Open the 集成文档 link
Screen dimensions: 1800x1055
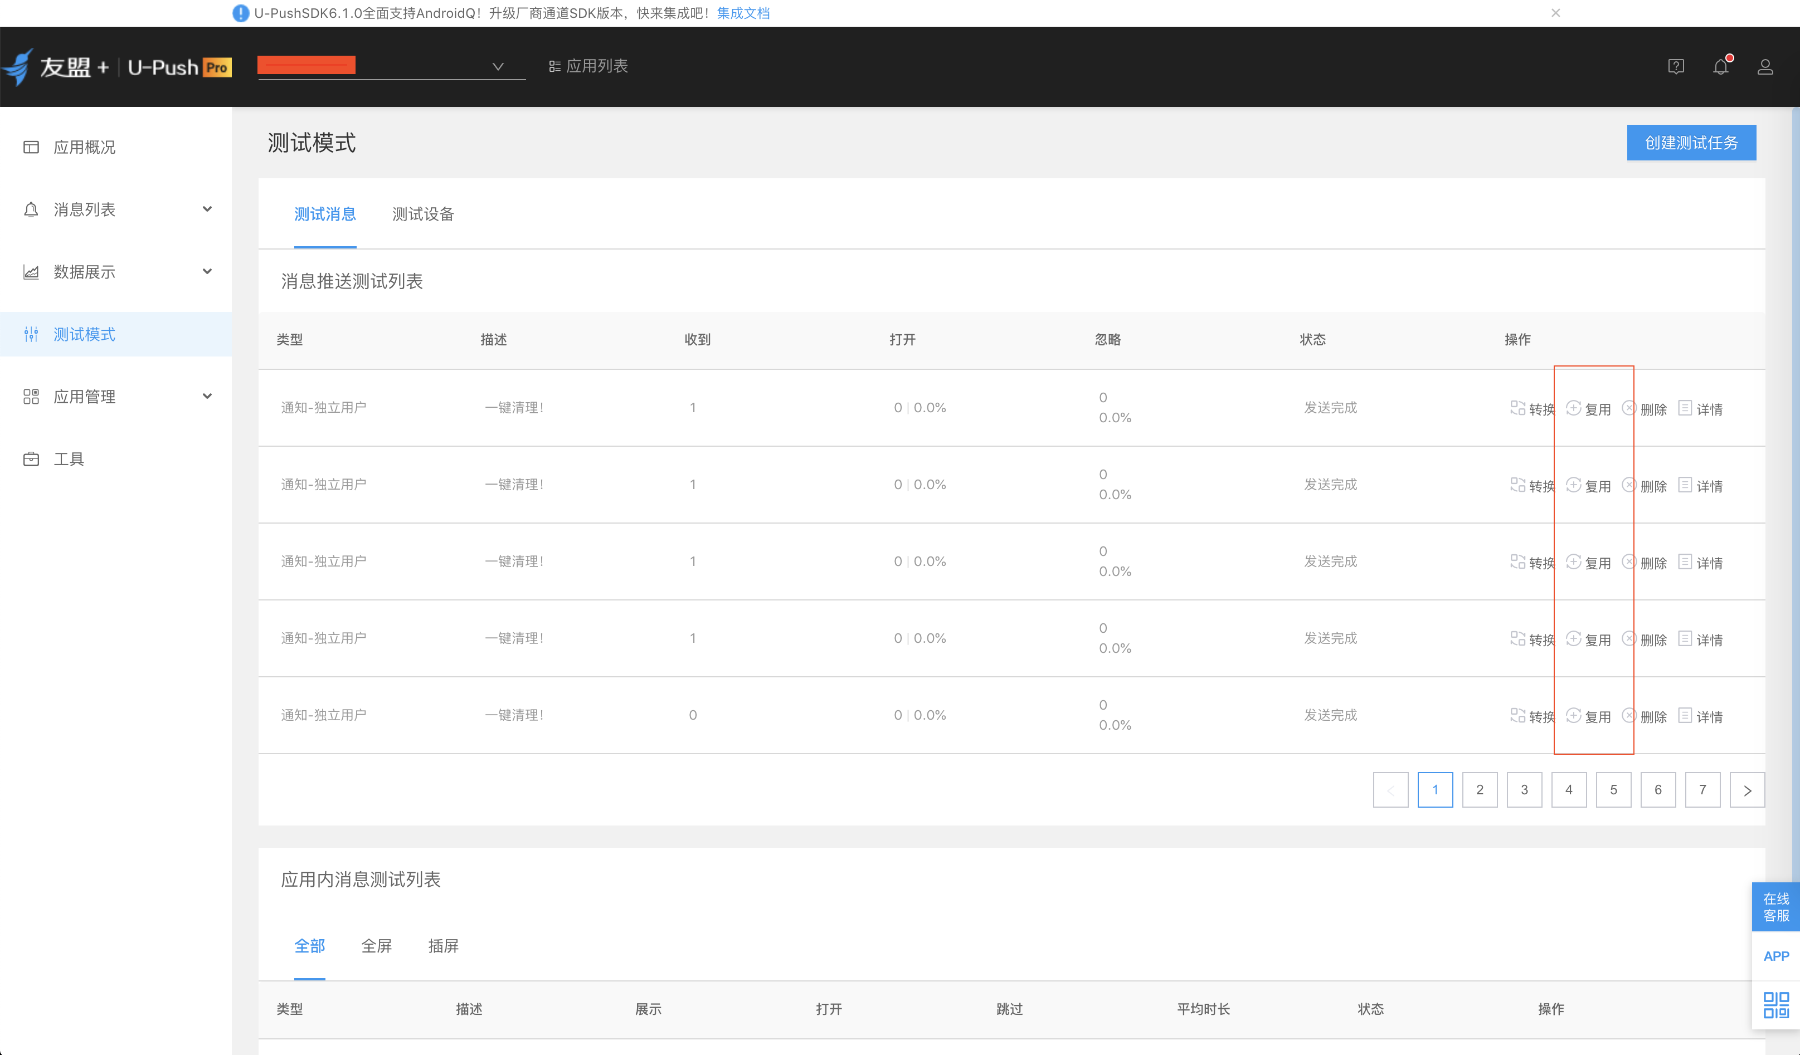point(743,13)
